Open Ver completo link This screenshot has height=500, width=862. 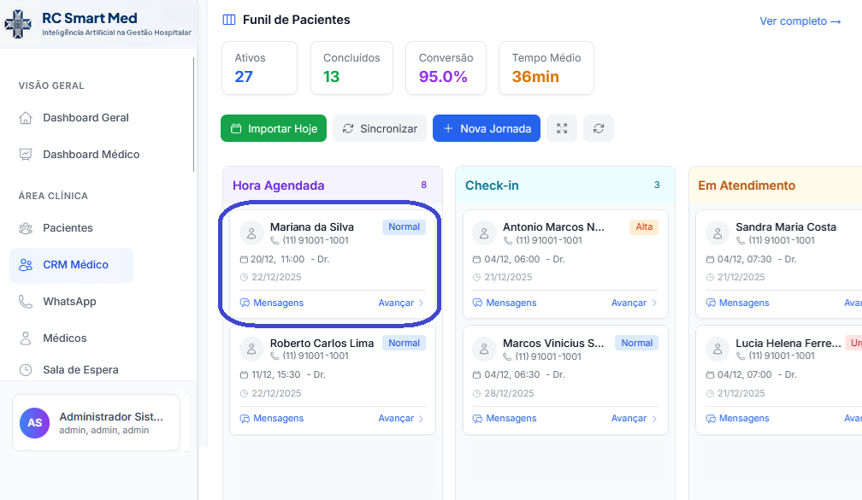coord(800,21)
